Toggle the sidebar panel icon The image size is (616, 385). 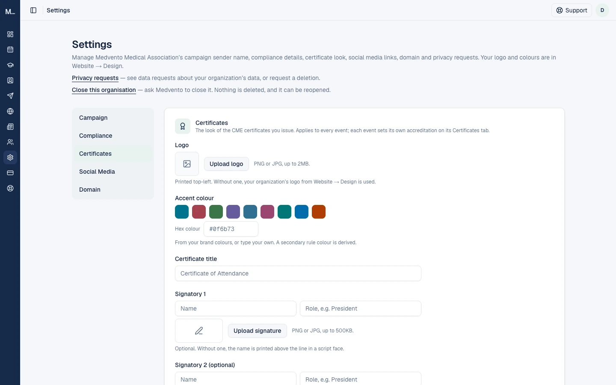pos(33,10)
